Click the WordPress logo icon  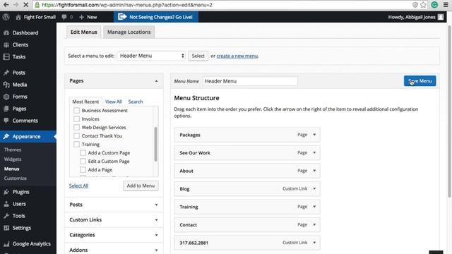click(6, 17)
